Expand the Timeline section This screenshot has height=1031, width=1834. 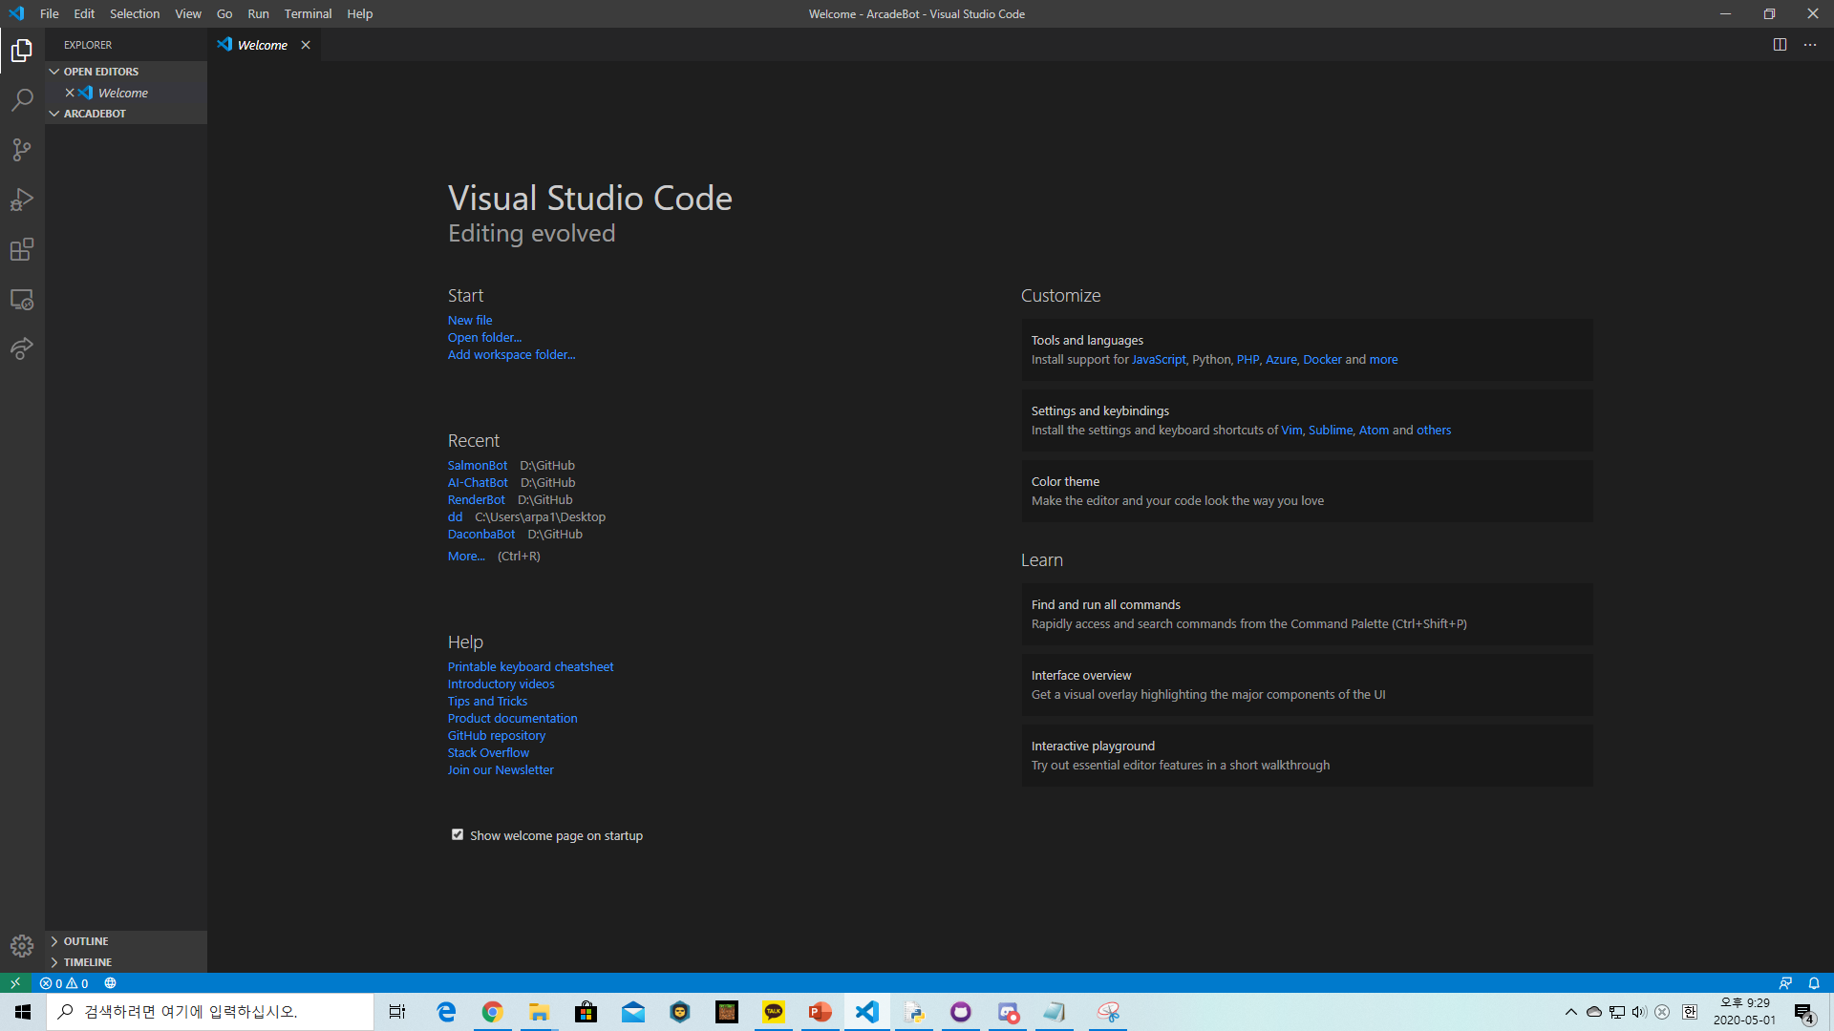pyautogui.click(x=87, y=962)
